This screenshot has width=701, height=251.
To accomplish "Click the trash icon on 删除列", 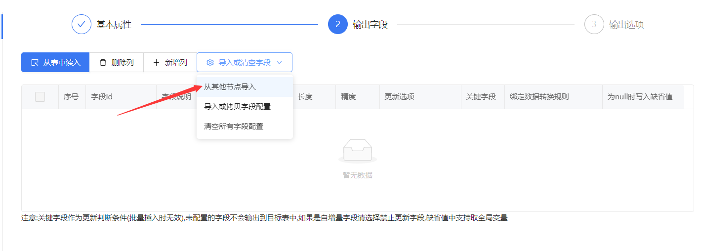I will click(x=103, y=62).
